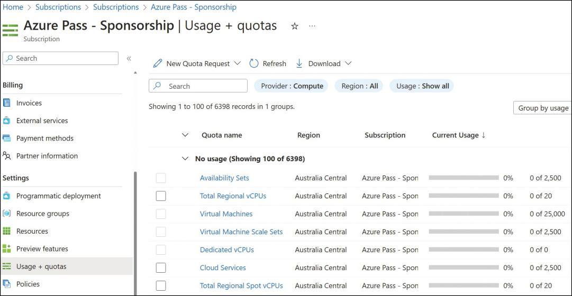Click the sidebar vertical scrollbar
The height and width of the screenshot is (296, 572).
[134, 233]
